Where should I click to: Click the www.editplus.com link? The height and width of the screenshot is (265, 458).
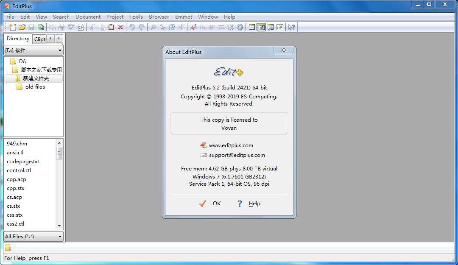click(x=231, y=145)
